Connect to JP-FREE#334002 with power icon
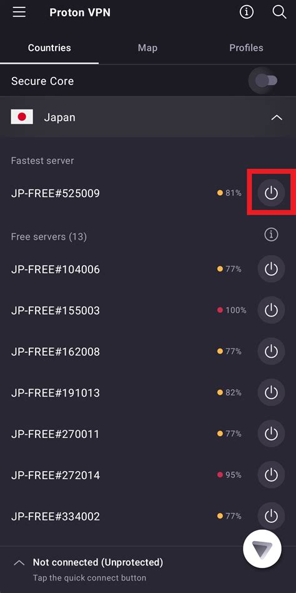 point(270,516)
